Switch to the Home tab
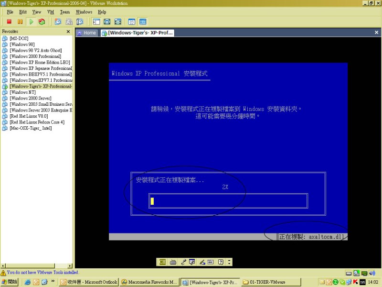The width and height of the screenshot is (382, 287). pyautogui.click(x=87, y=33)
